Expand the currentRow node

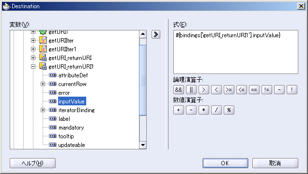43,84
